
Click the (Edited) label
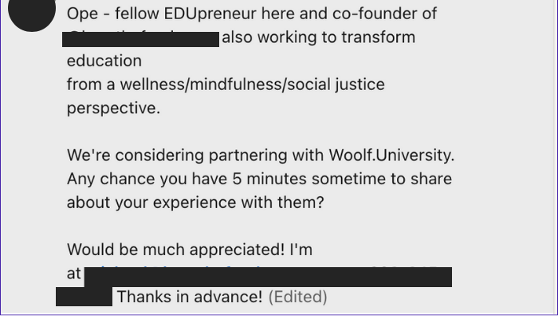click(298, 297)
